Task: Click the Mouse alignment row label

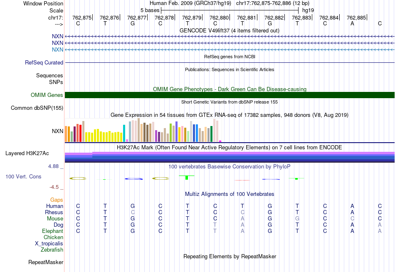Action: pos(55,219)
